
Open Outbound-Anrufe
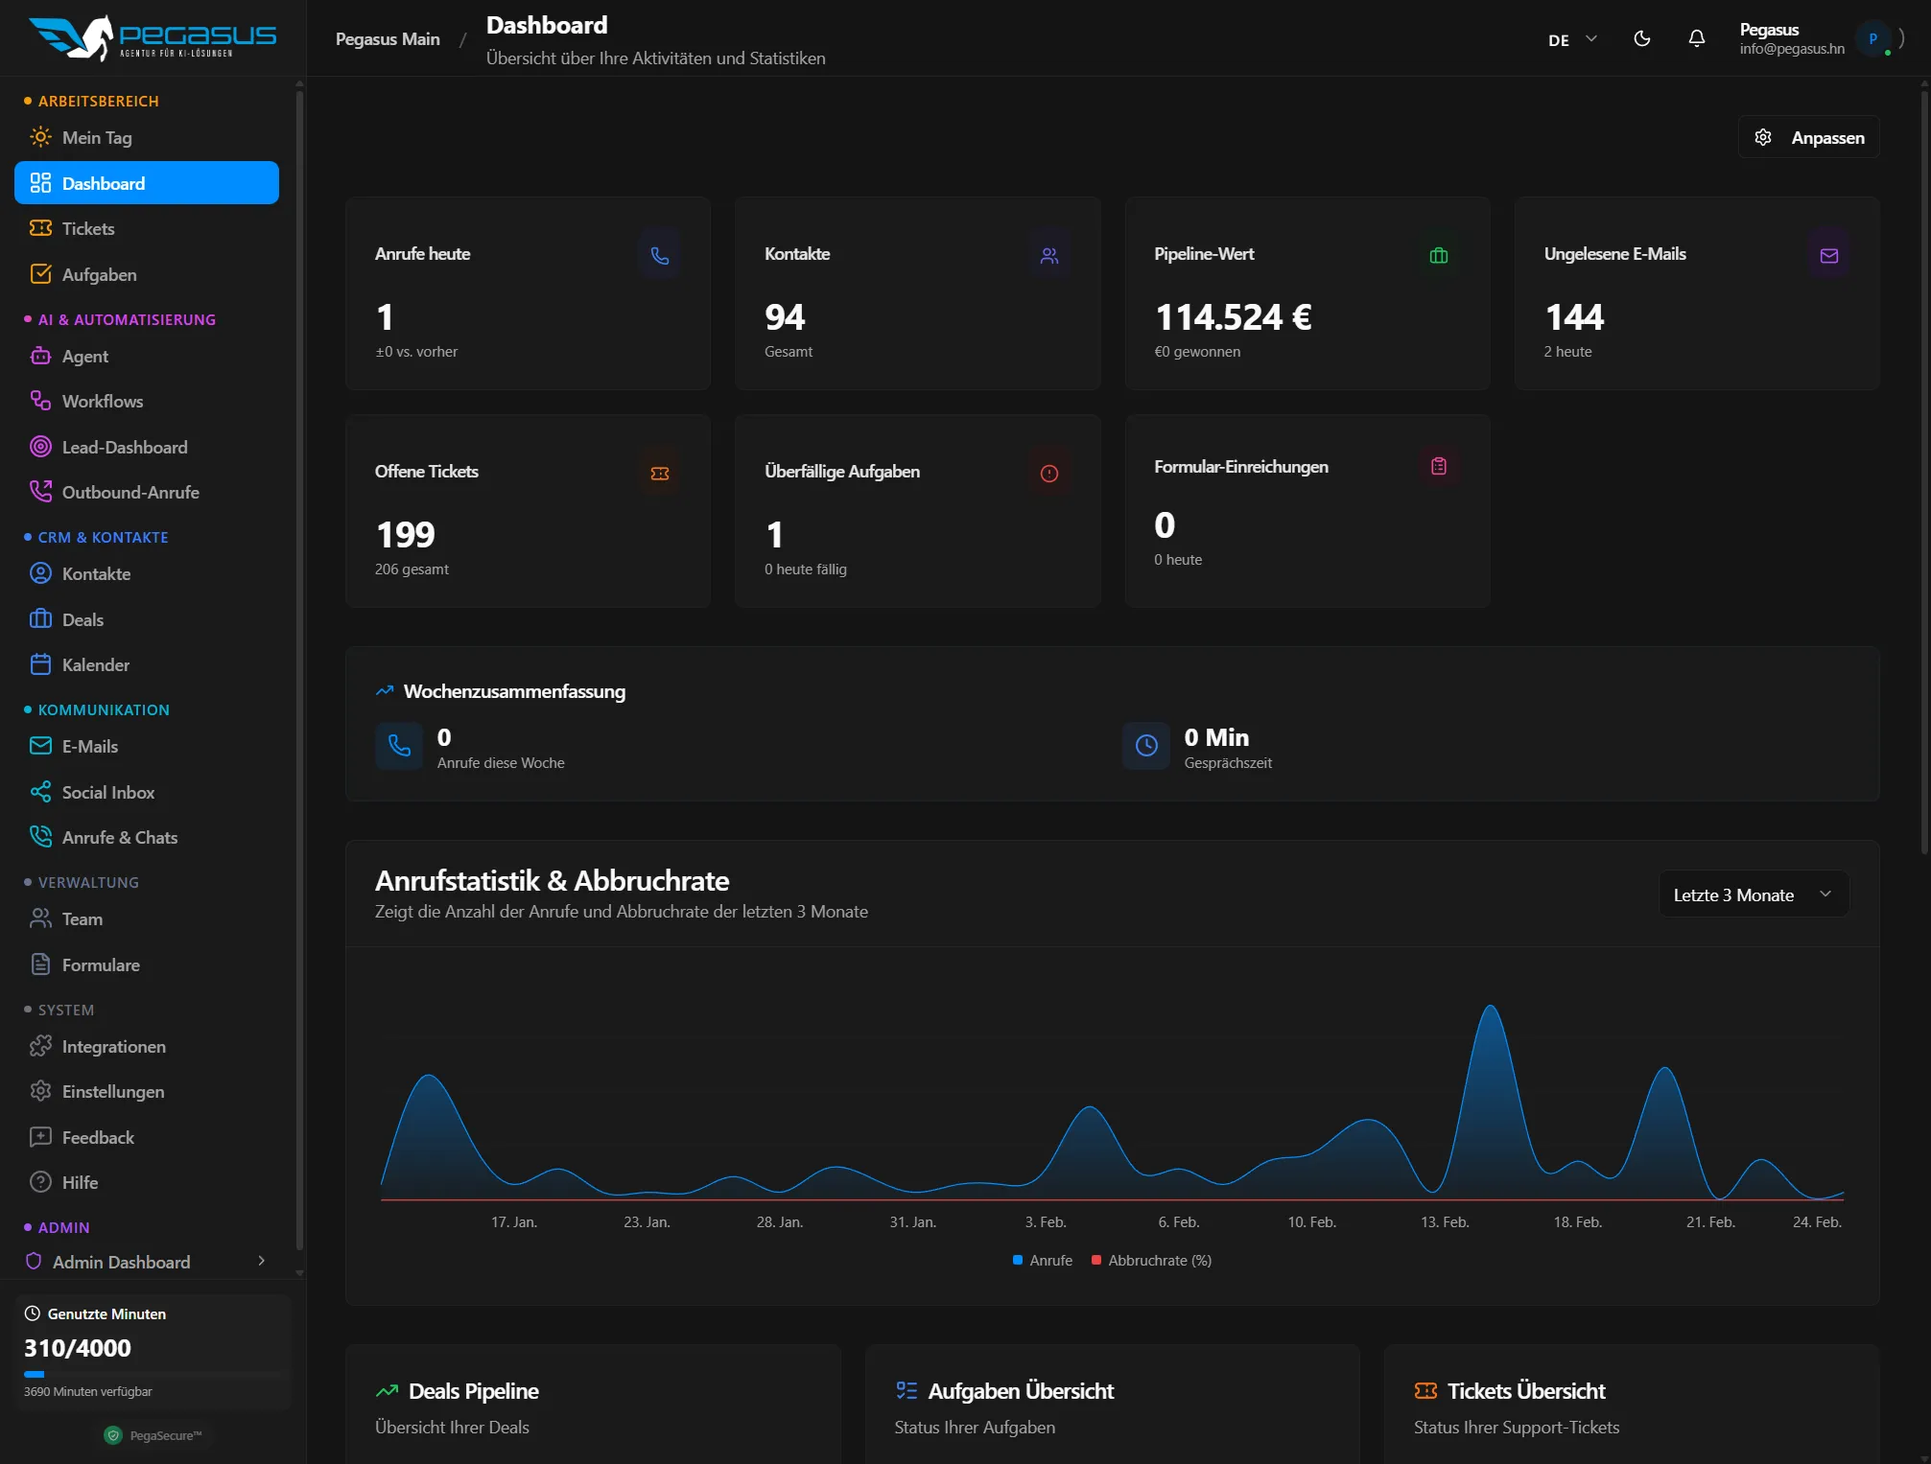(x=131, y=492)
